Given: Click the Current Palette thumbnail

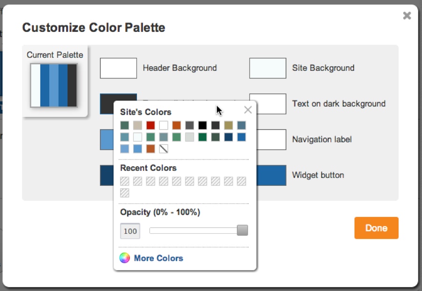Looking at the screenshot, I should pos(54,85).
